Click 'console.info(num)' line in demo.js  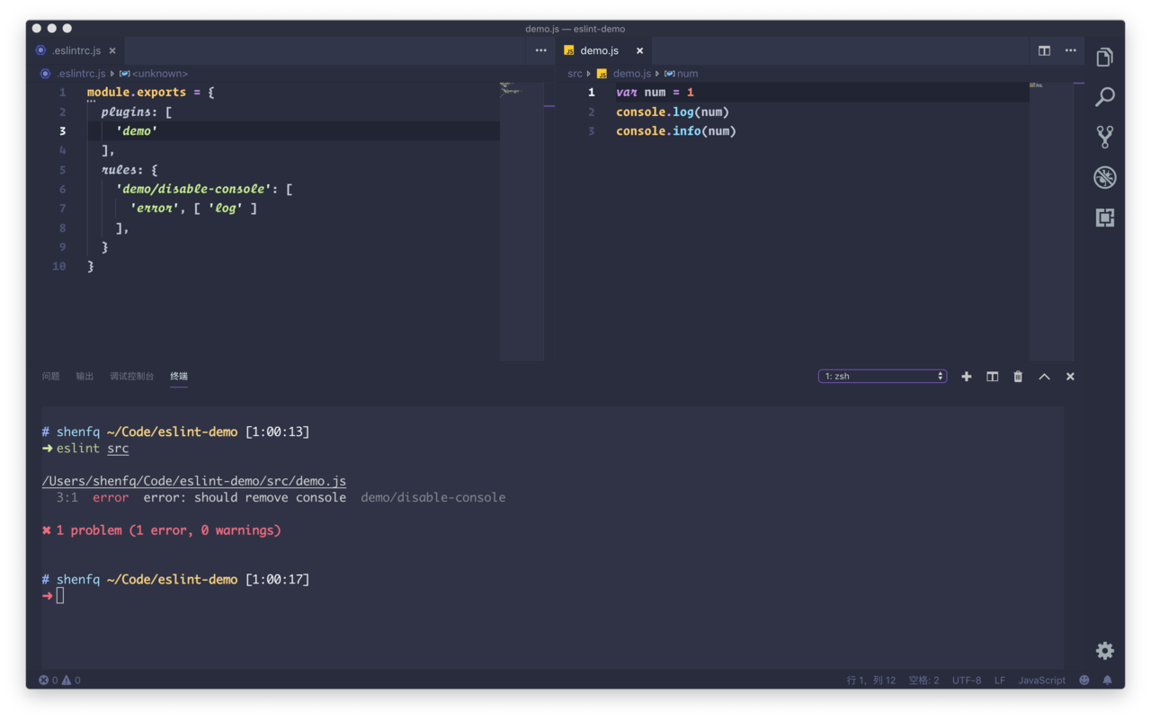[x=676, y=131]
